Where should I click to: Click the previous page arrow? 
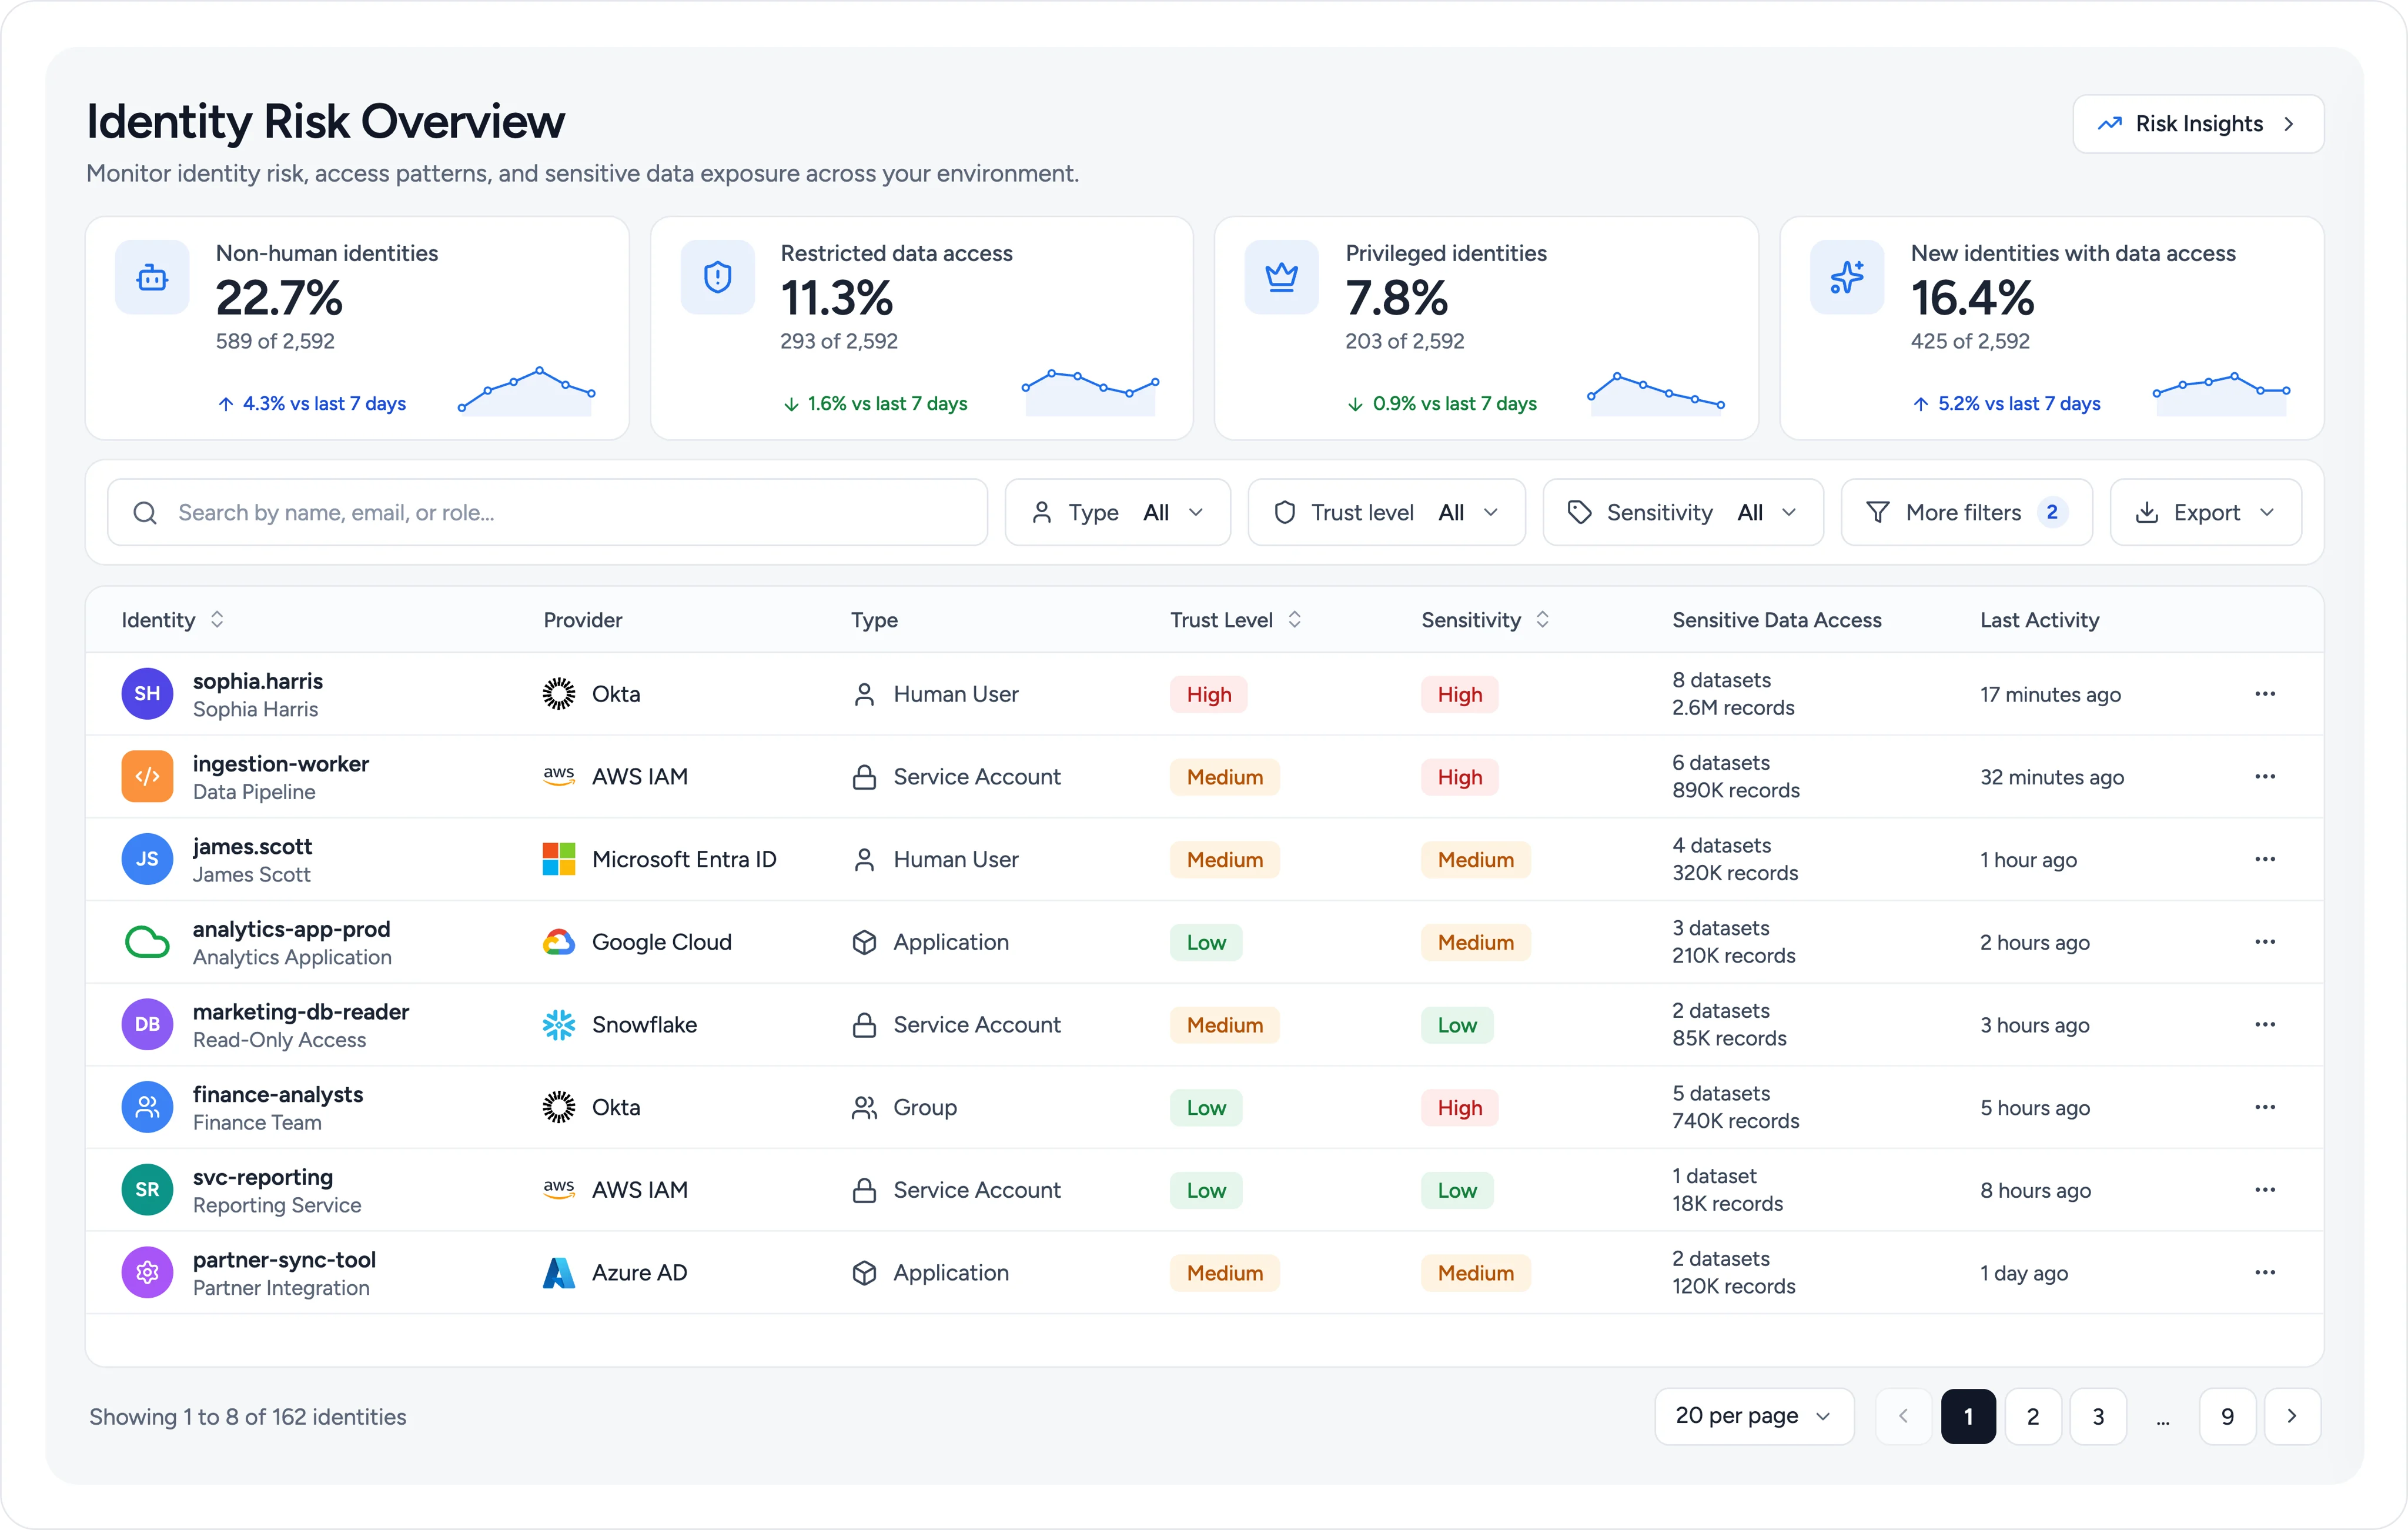click(x=1903, y=1417)
